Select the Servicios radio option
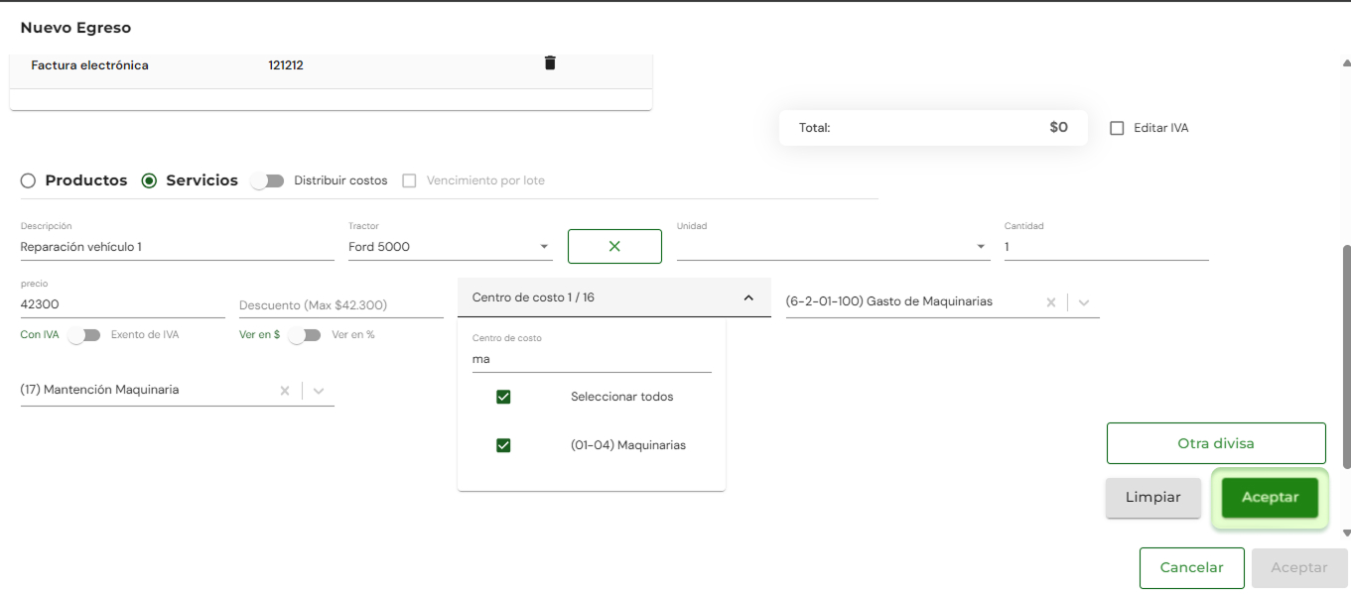1351x594 pixels. tap(149, 180)
